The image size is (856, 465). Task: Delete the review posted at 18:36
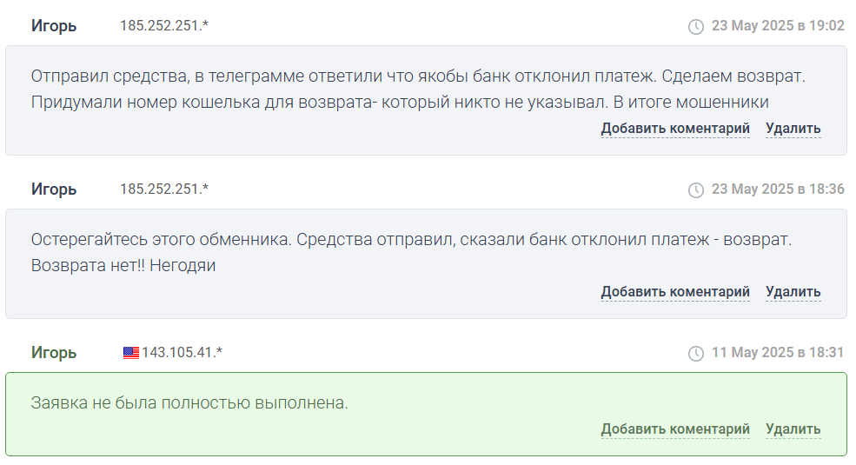click(x=793, y=292)
